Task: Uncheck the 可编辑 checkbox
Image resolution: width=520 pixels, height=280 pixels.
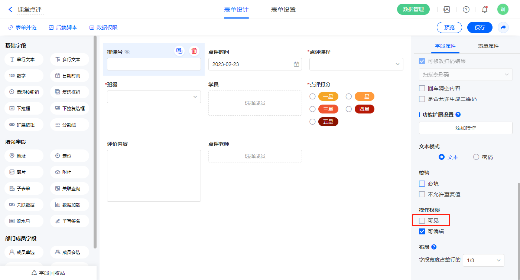Action: point(422,231)
